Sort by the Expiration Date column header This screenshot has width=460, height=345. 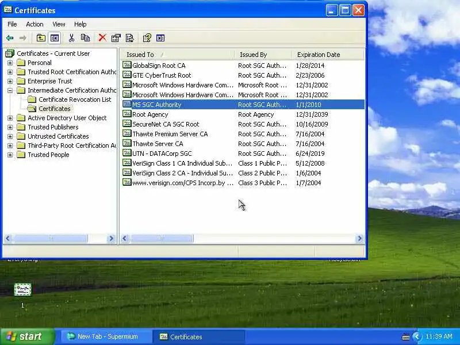pyautogui.click(x=328, y=55)
